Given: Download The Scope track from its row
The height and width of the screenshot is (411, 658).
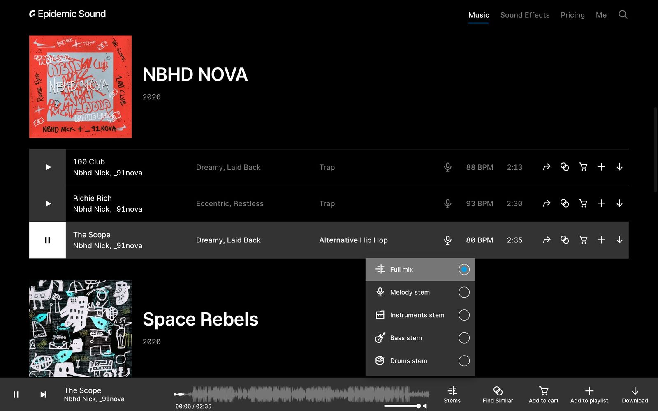Looking at the screenshot, I should pyautogui.click(x=619, y=240).
